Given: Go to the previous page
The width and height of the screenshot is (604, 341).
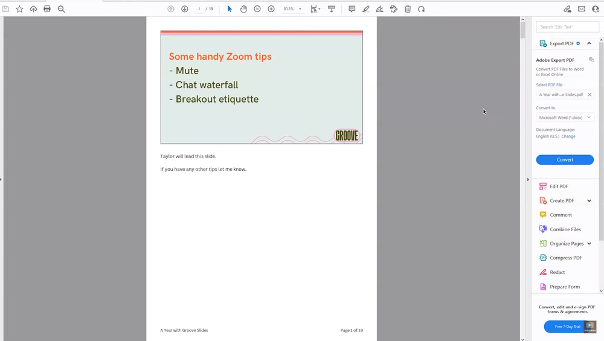Looking at the screenshot, I should tap(171, 9).
